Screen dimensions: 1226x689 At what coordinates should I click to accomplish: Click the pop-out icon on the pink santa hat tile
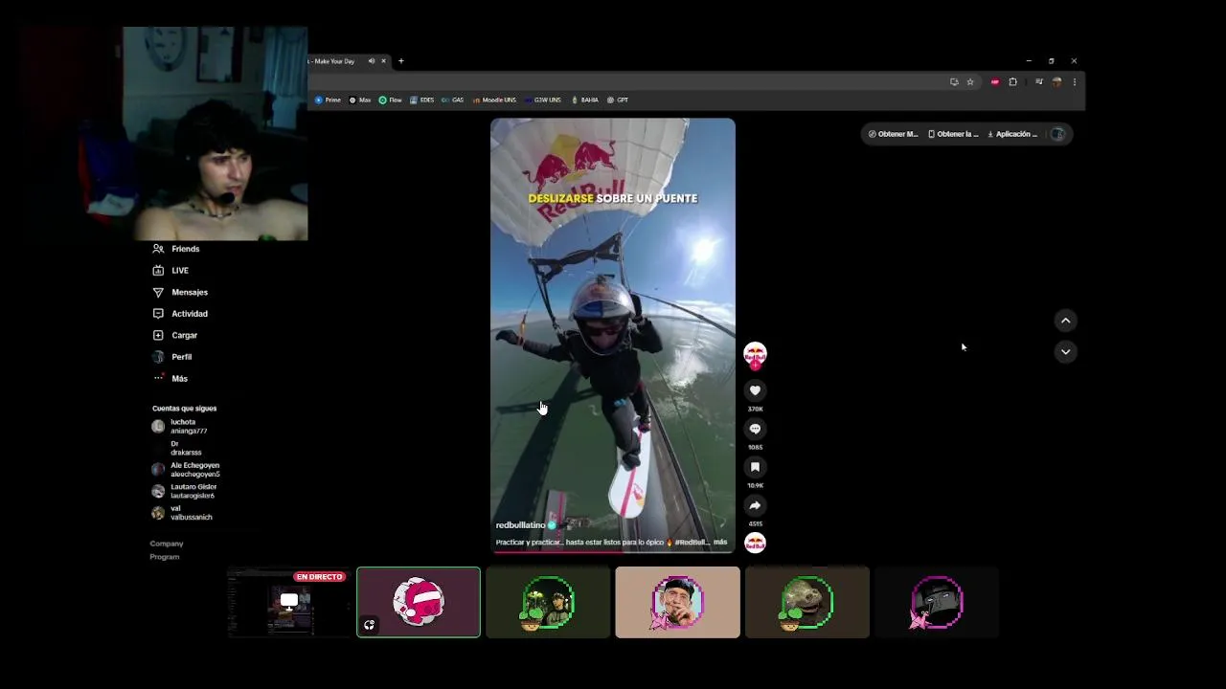(369, 625)
